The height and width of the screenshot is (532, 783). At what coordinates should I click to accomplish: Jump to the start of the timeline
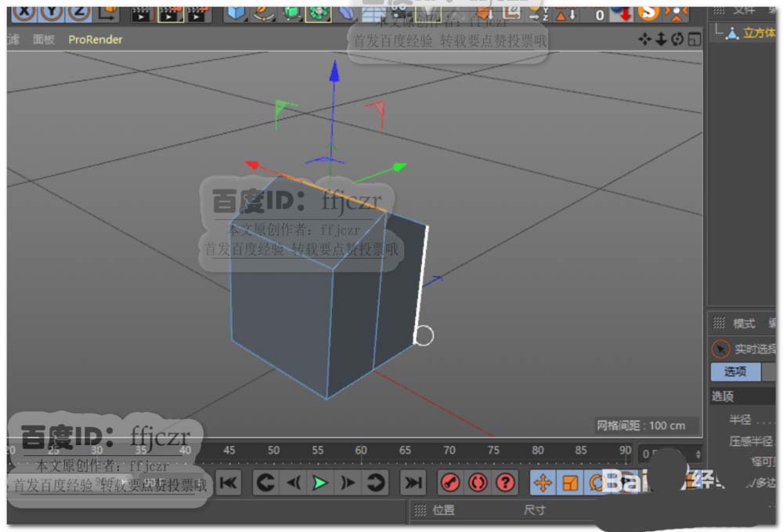coord(229,483)
